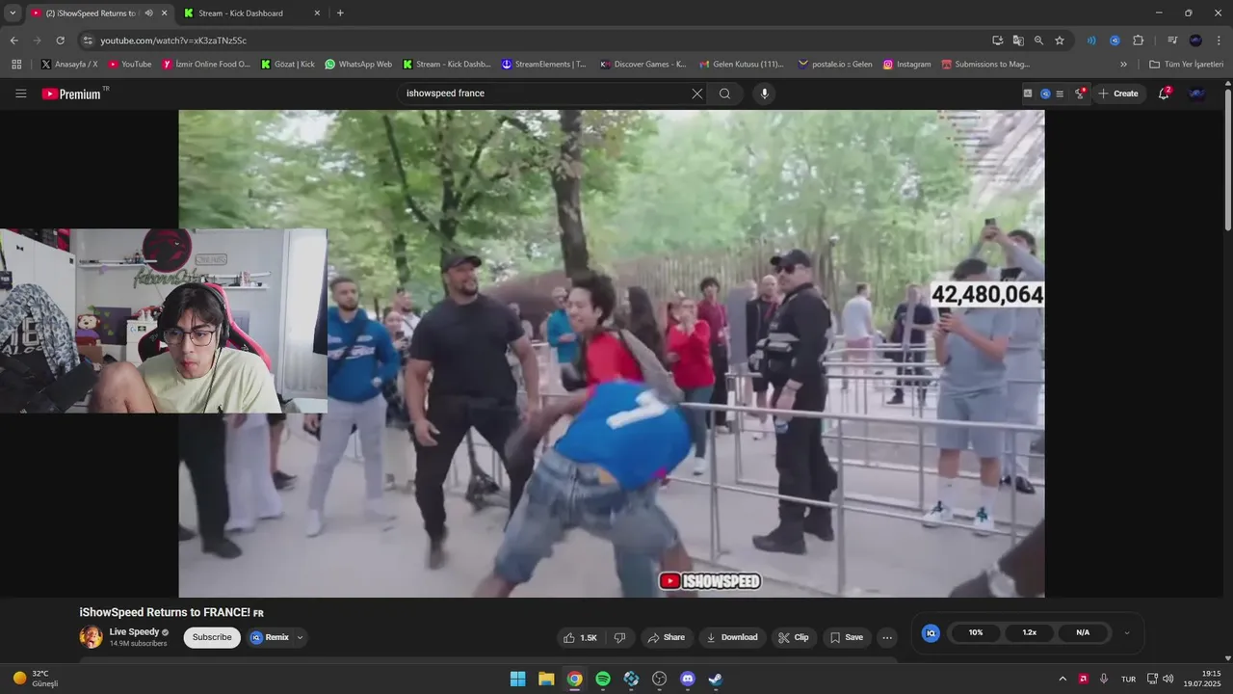Viewport: 1233px width, 694px height.
Task: Open the Tüm Yer İşaretleri folder
Action: click(x=1186, y=65)
